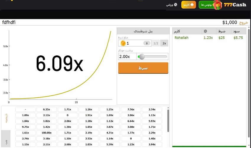Image resolution: width=251 pixels, height=148 pixels.
Task: Click the auto cashout field showing 2.00x
Action: point(127,57)
